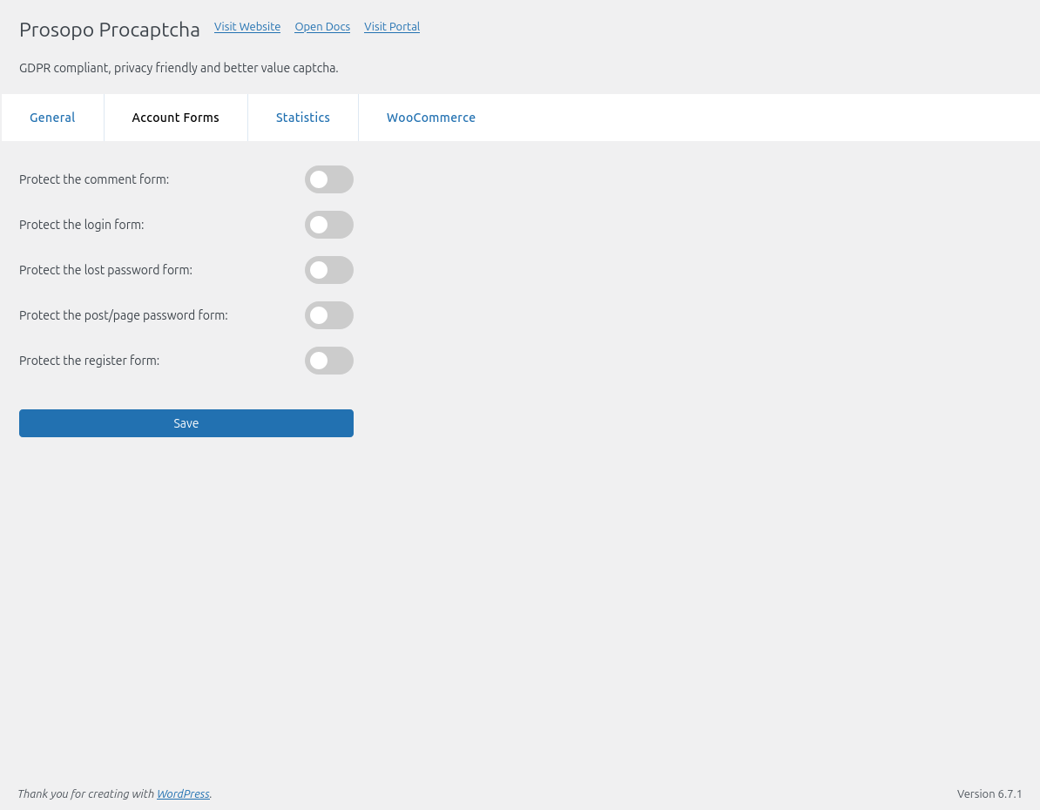
Task: Follow the Open Docs link
Action: click(322, 26)
